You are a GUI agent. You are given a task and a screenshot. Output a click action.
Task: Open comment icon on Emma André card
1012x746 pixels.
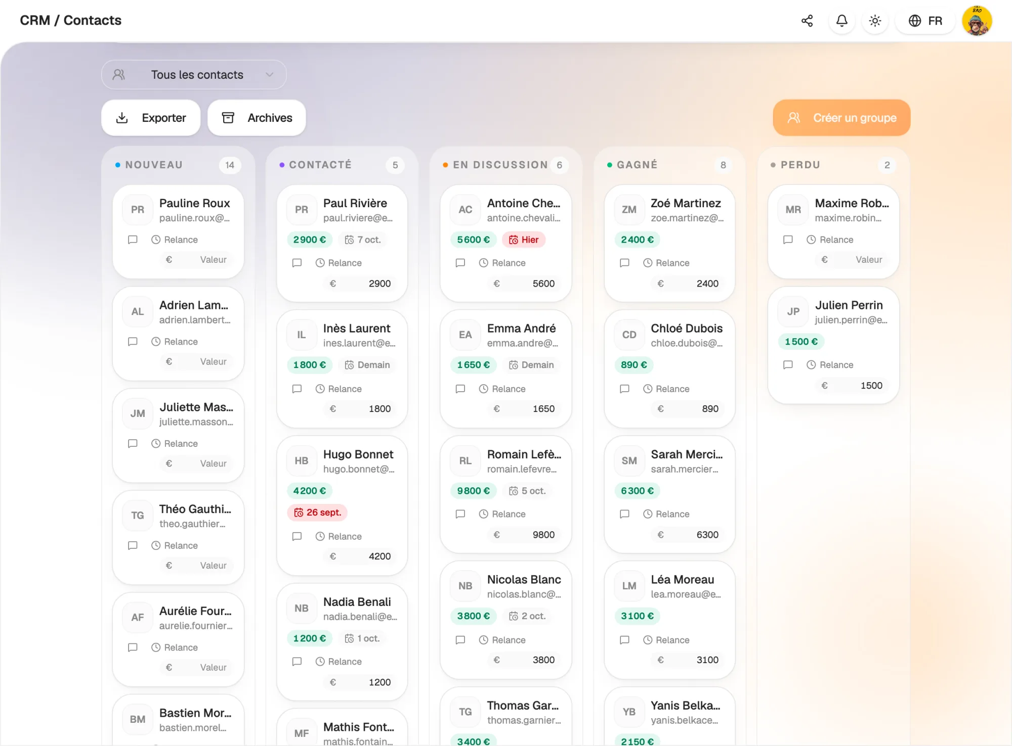pos(460,389)
